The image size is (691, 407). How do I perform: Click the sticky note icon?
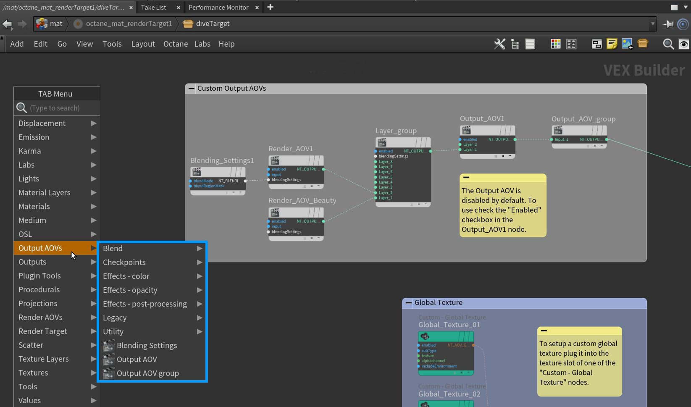[612, 44]
